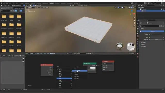Viewport: 165px width, 93px height.
Task: Open the node editor Node menu
Action: pyautogui.click(x=48, y=53)
